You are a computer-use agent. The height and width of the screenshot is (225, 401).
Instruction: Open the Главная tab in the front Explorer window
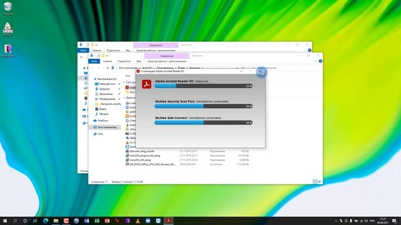click(107, 61)
